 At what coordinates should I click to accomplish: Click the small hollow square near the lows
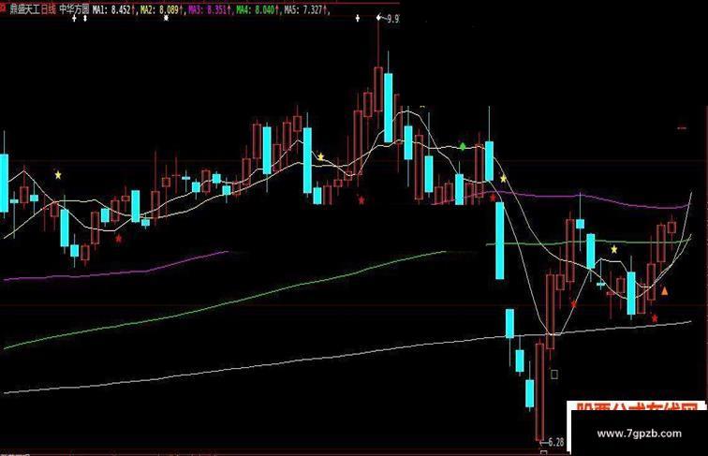[554, 375]
